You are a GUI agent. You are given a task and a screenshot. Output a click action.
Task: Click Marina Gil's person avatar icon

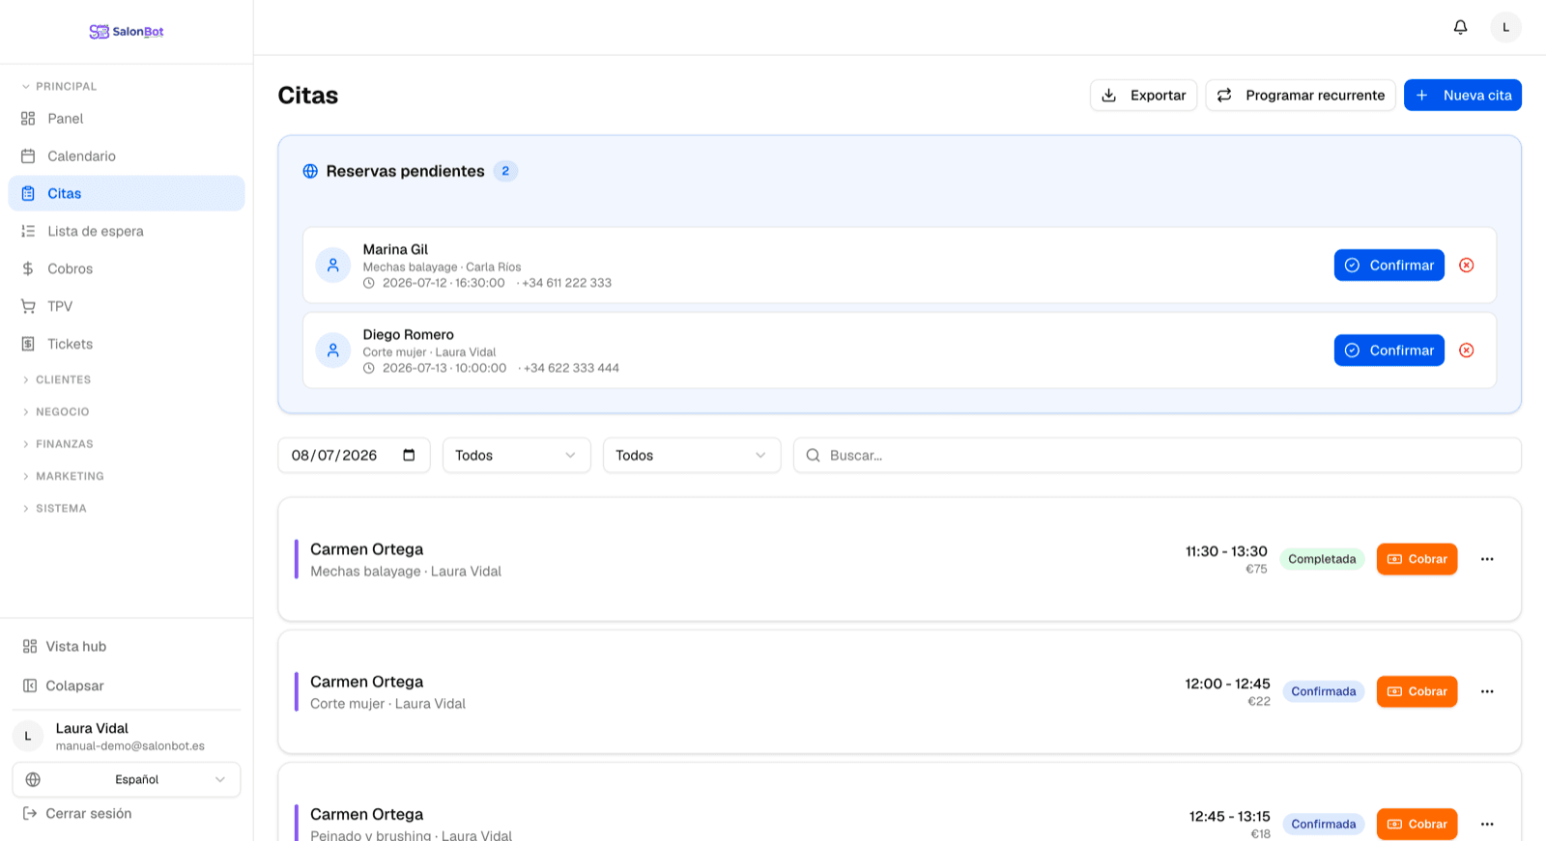[333, 266]
